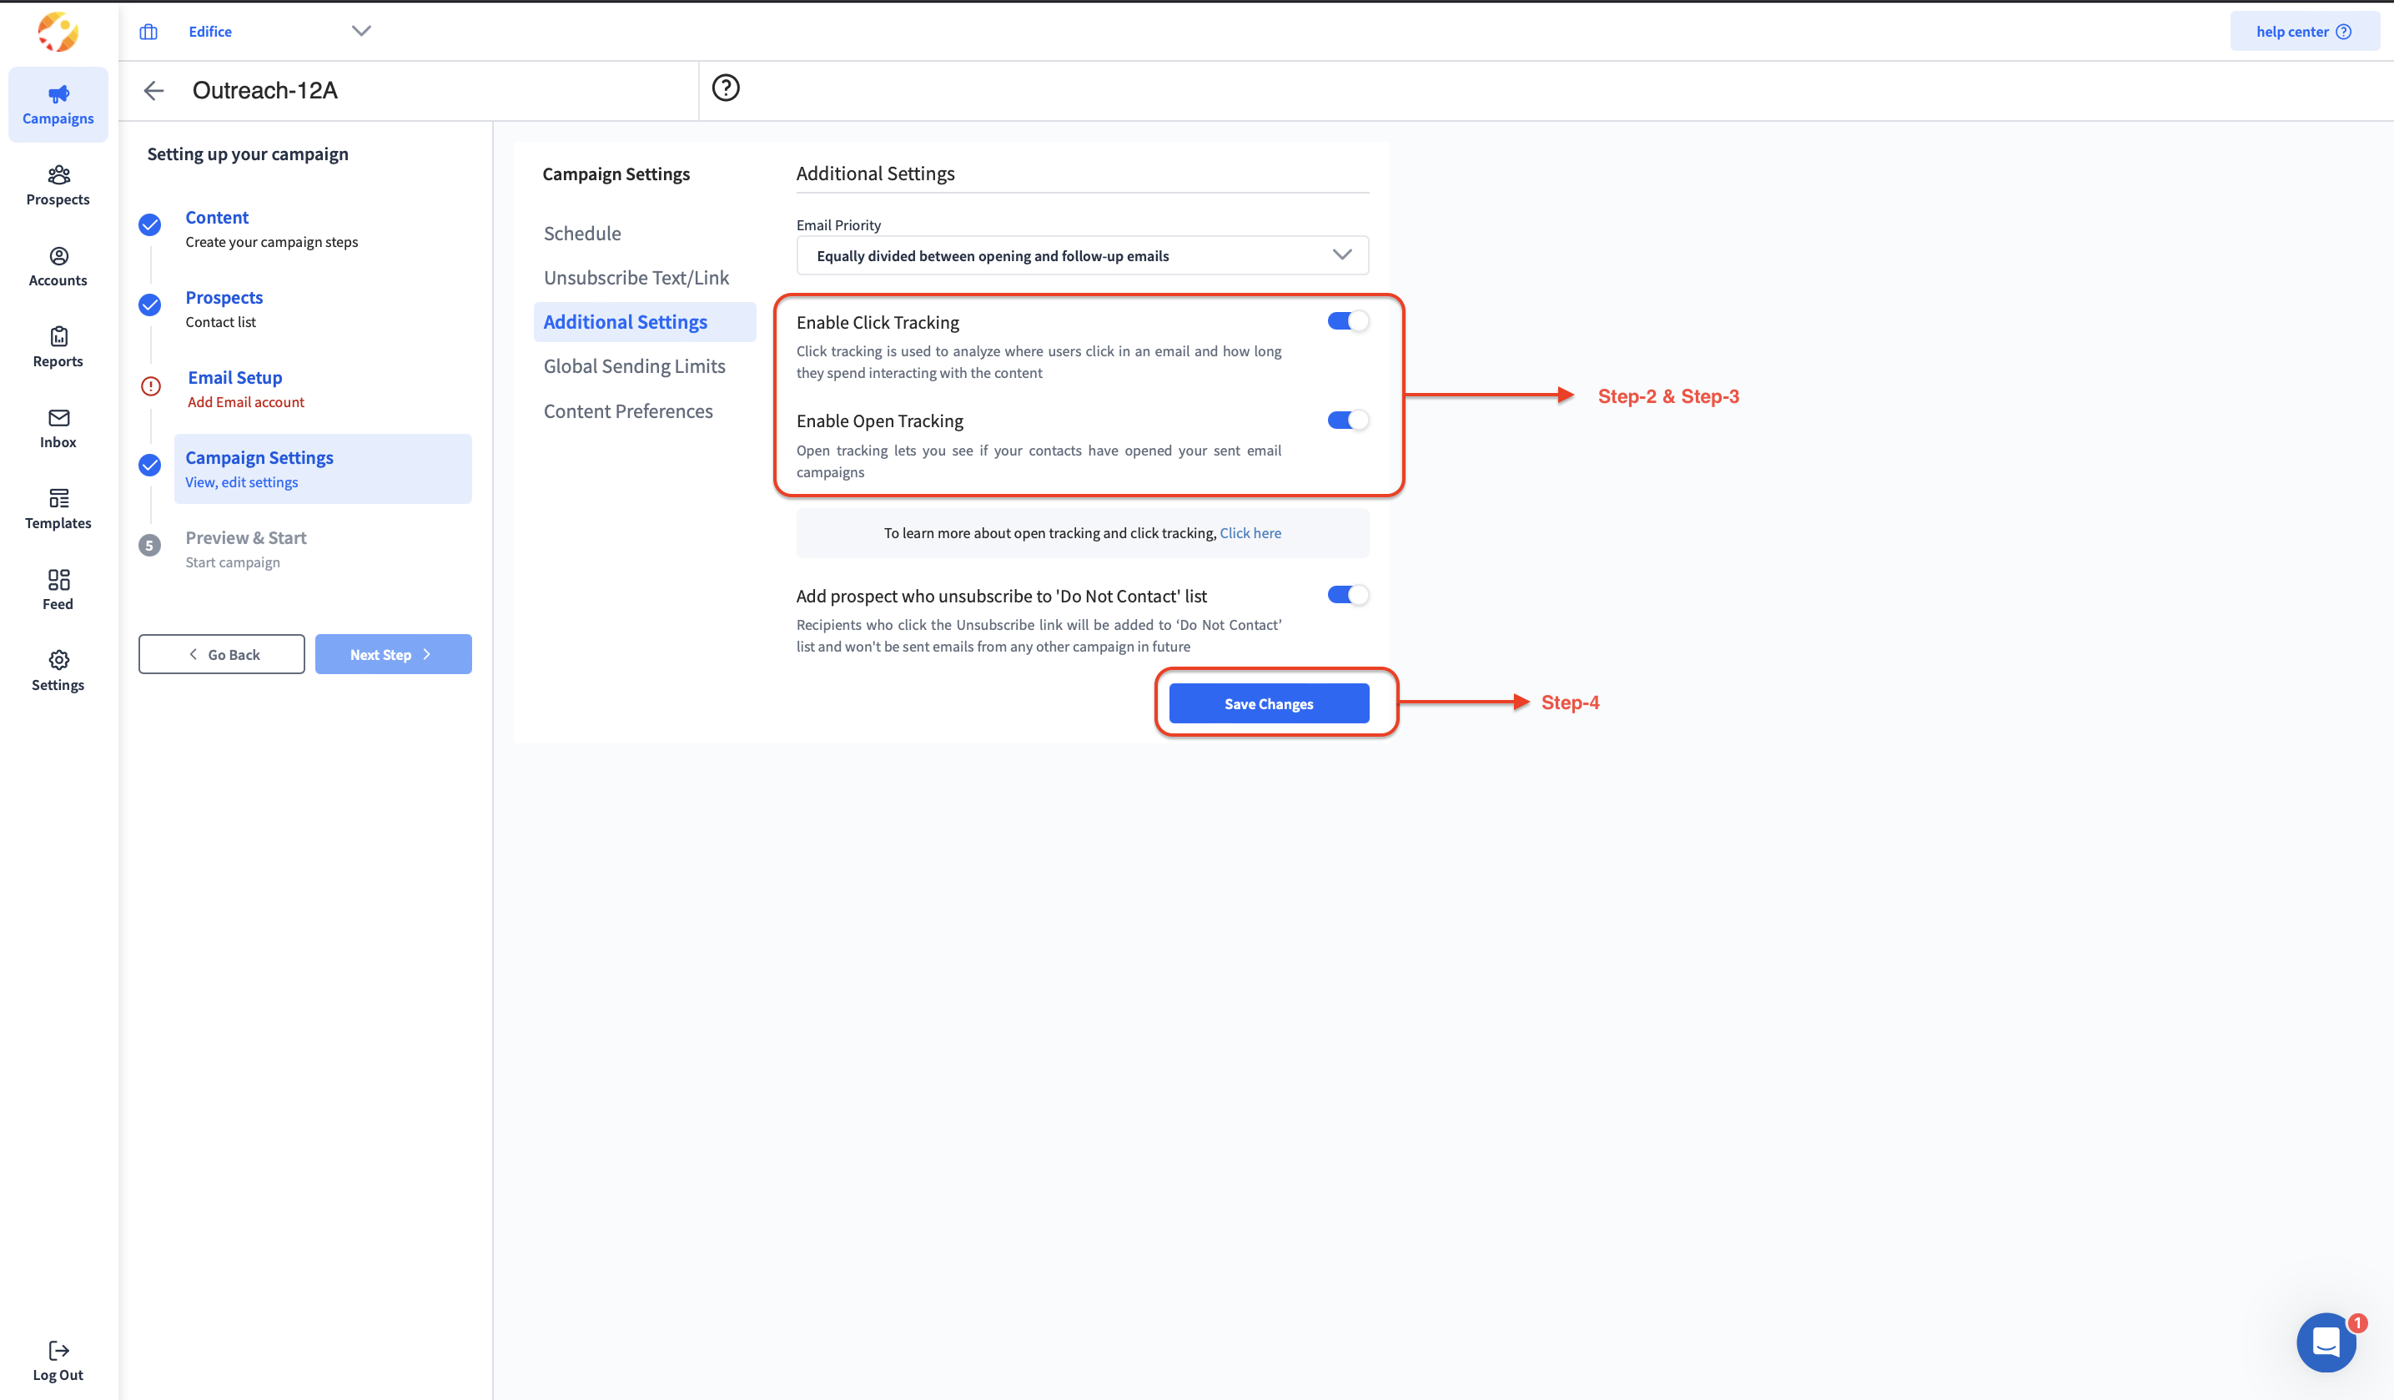Image resolution: width=2394 pixels, height=1400 pixels.
Task: Go to Reports sidebar icon
Action: pos(58,347)
